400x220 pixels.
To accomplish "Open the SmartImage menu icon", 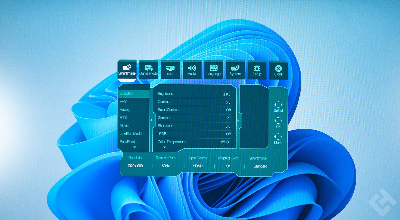I will coord(127,67).
